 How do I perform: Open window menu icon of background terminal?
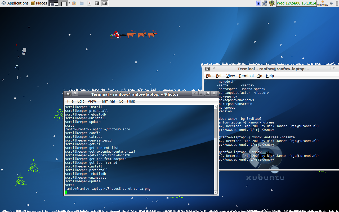click(207, 69)
